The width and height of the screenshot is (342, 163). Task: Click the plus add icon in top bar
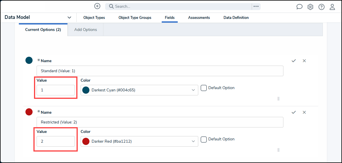point(97,6)
